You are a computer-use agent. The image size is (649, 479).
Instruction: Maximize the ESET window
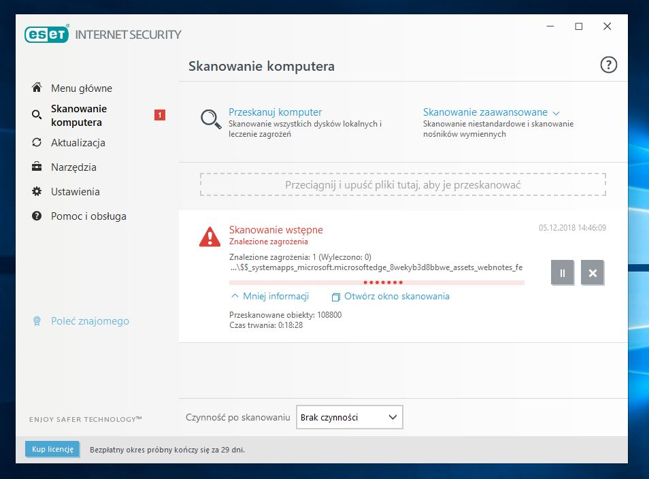tap(579, 27)
